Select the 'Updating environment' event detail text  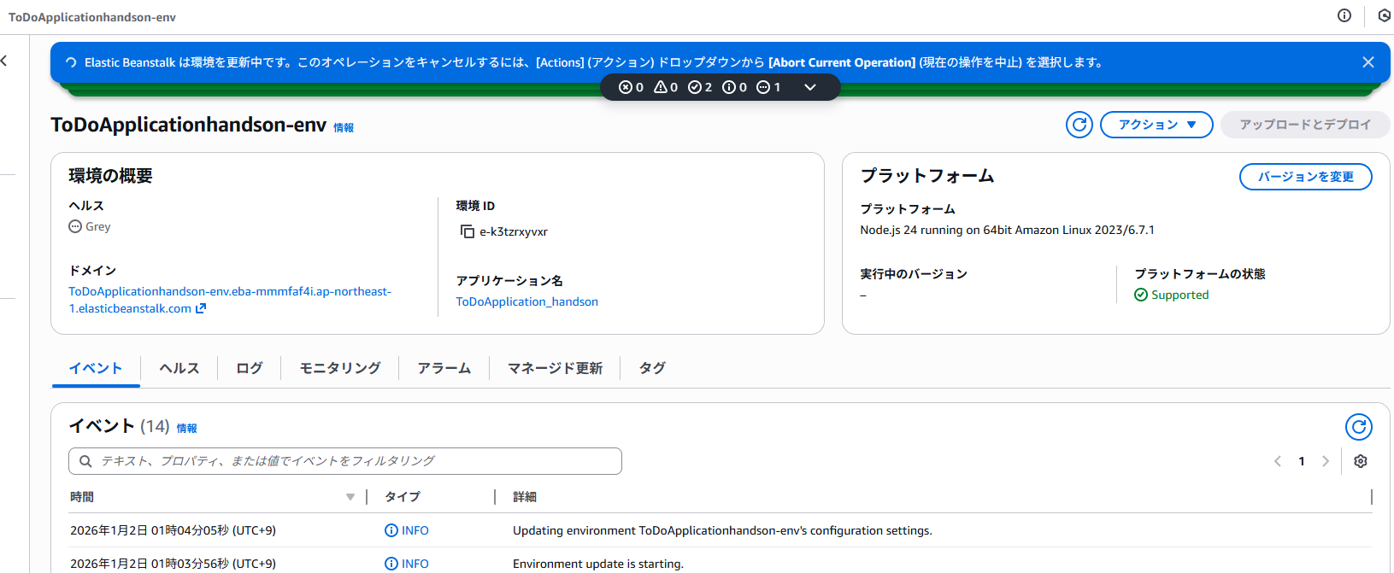pyautogui.click(x=722, y=530)
